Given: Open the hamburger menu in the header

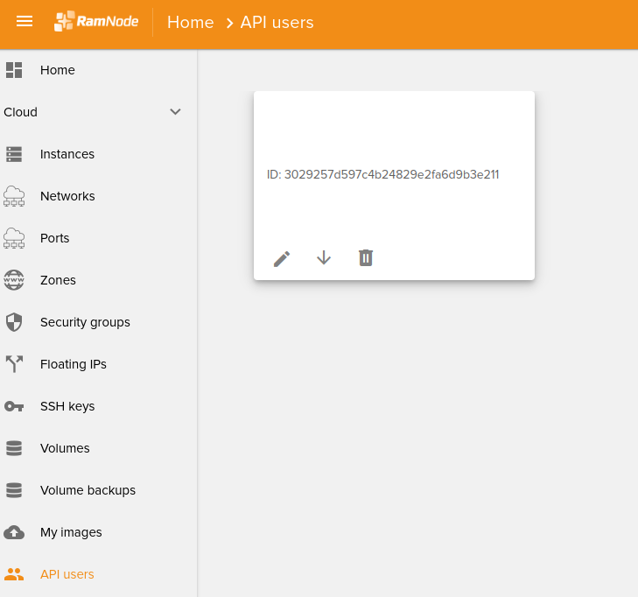Looking at the screenshot, I should (x=25, y=21).
